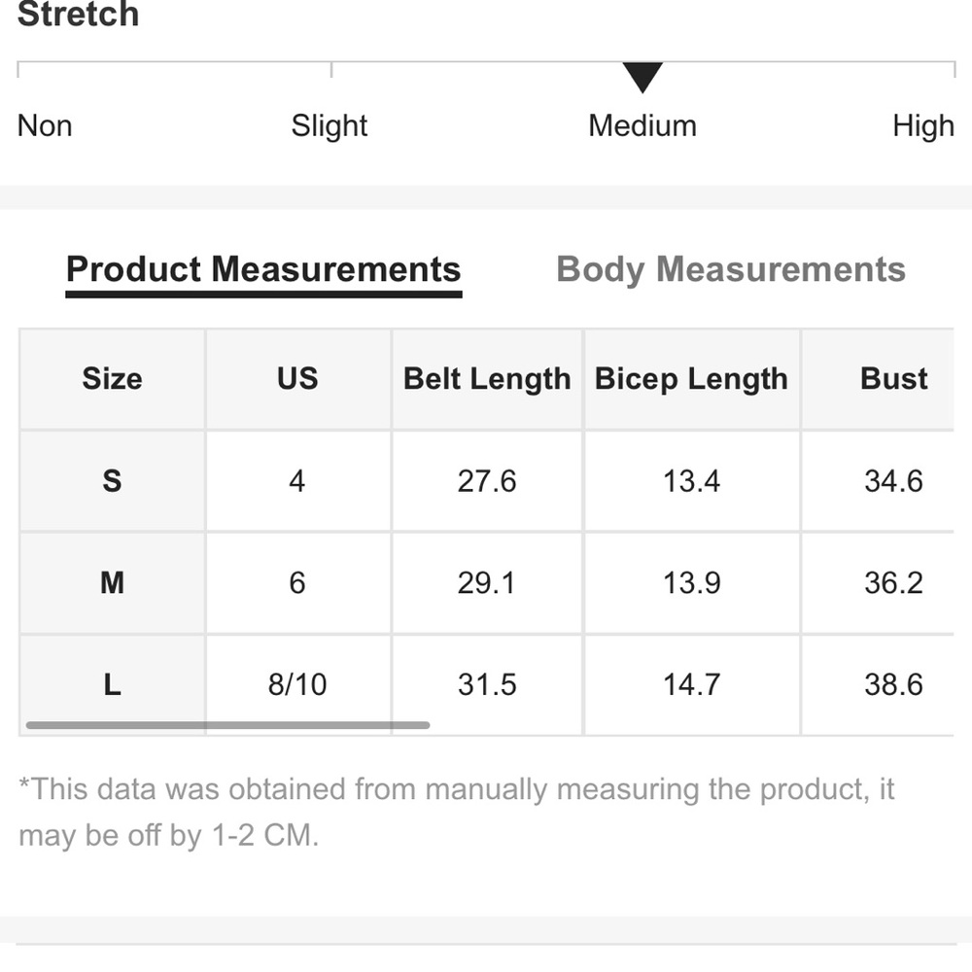Click the horizontal table scrollbar
Image resolution: width=972 pixels, height=972 pixels.
227,725
